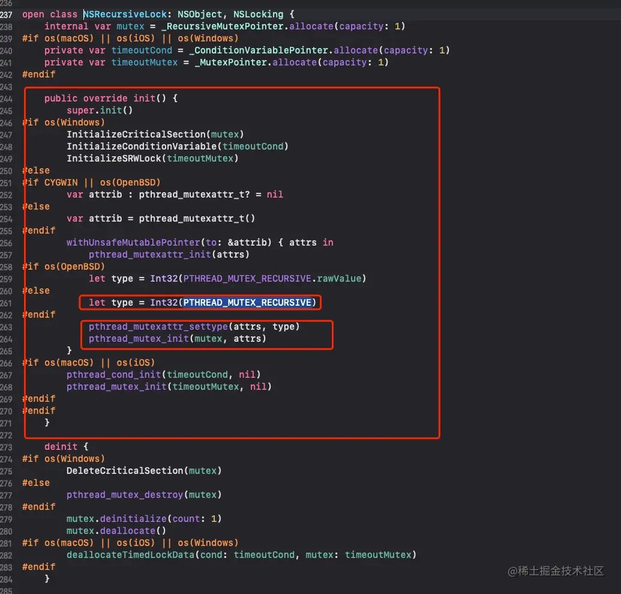Click pthread_mutex_init(mutex, attrs) call
Image resolution: width=621 pixels, height=594 pixels.
[178, 339]
